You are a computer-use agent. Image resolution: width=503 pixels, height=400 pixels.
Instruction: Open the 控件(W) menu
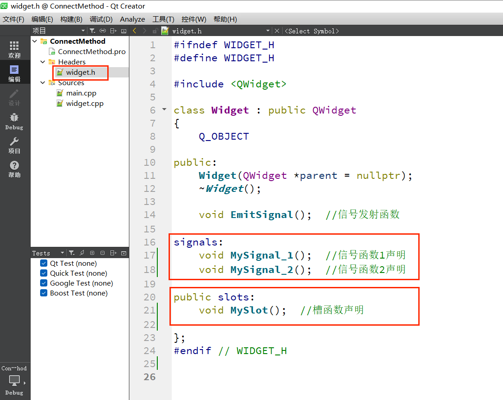tap(194, 19)
